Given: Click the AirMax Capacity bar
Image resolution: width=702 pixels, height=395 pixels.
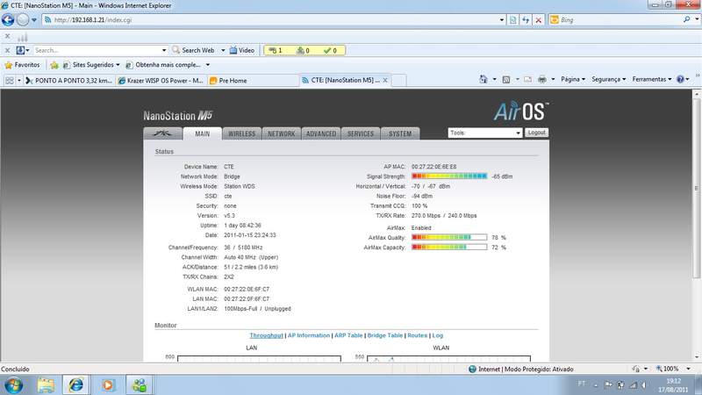Looking at the screenshot, I should pyautogui.click(x=449, y=248).
